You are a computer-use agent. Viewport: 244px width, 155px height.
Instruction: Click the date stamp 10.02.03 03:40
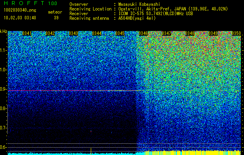(20, 18)
